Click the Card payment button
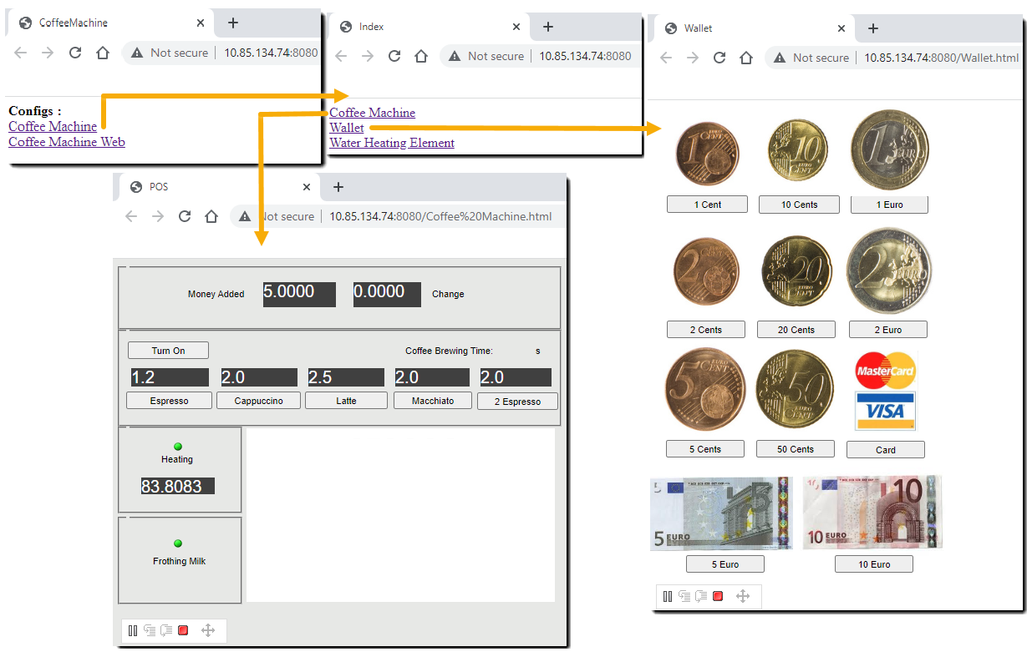1027x652 pixels. point(886,450)
